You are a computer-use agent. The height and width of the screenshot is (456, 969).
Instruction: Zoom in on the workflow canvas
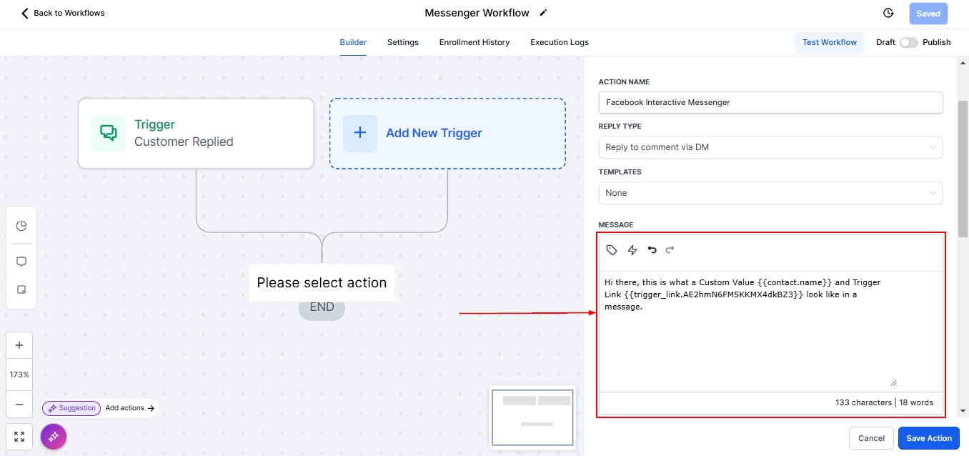pyautogui.click(x=19, y=345)
